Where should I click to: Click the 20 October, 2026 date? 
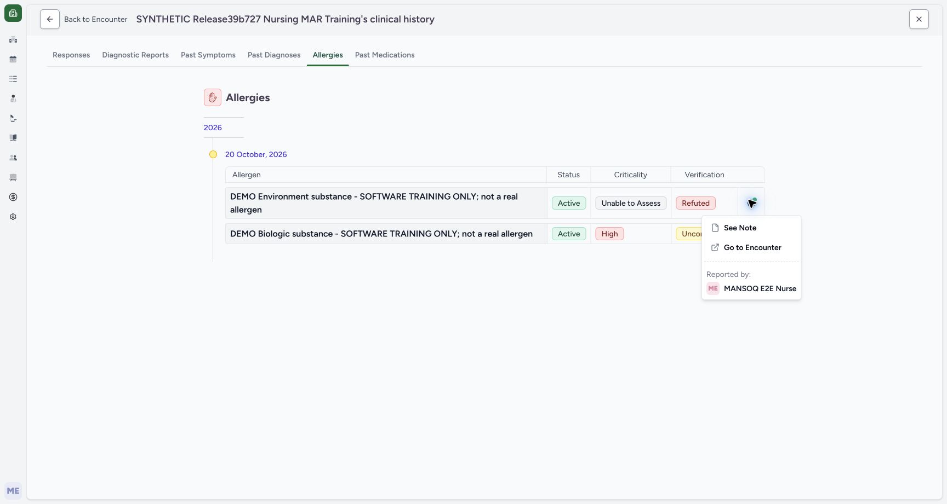click(256, 154)
